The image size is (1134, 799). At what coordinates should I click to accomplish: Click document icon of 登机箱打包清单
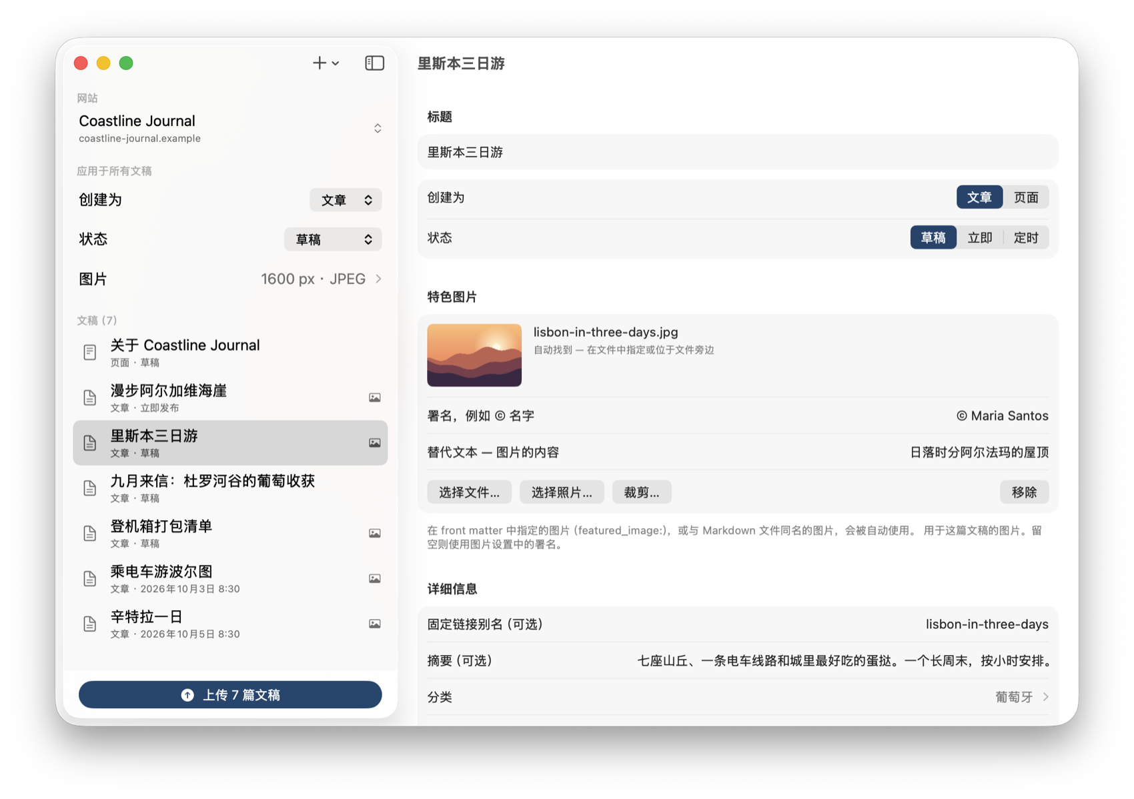pos(89,534)
